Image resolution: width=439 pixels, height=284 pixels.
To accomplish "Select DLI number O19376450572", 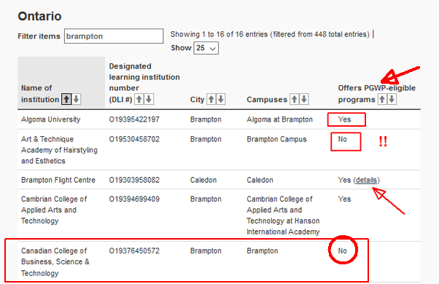I will 134,251.
